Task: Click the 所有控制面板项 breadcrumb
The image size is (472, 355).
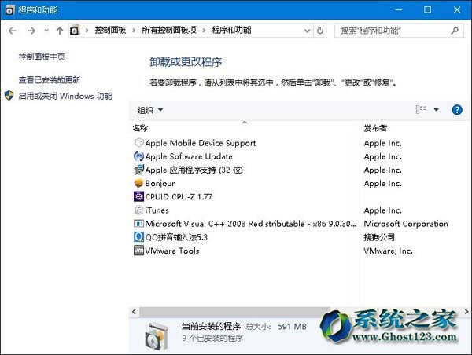Action: [169, 31]
